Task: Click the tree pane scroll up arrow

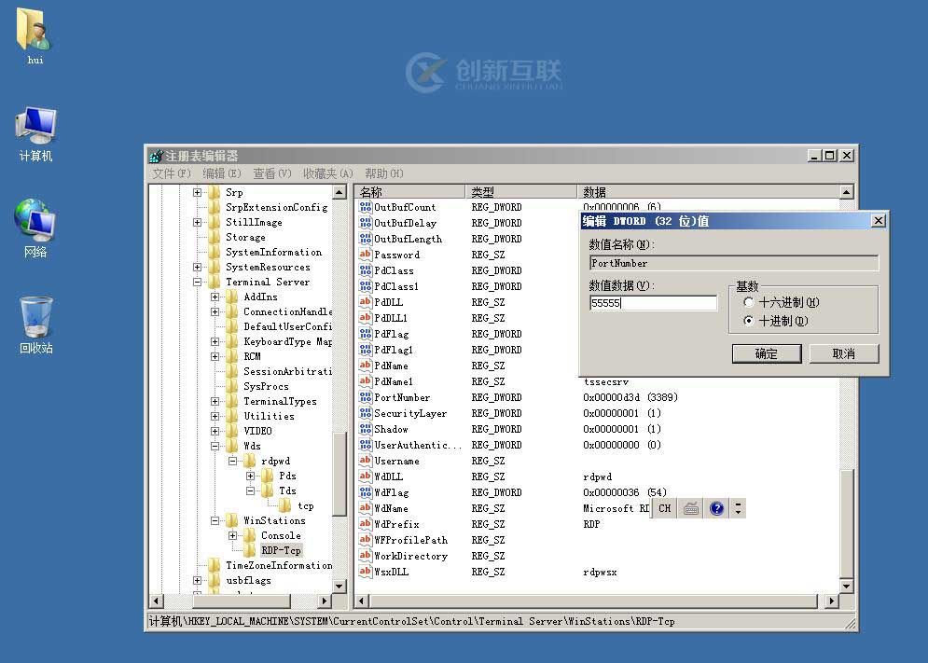Action: tap(339, 192)
